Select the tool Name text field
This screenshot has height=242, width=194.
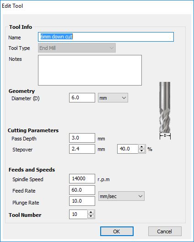tap(106, 37)
